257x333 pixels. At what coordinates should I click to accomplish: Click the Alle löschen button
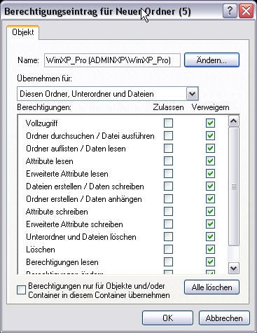pos(211,287)
